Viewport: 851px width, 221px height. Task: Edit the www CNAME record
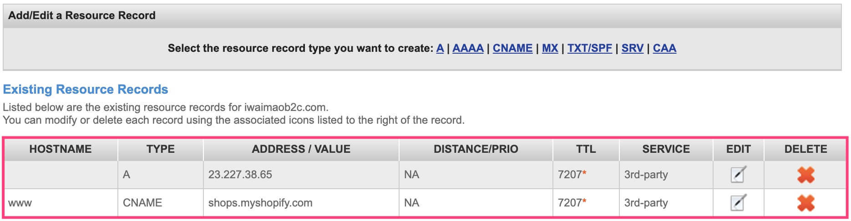pos(738,202)
